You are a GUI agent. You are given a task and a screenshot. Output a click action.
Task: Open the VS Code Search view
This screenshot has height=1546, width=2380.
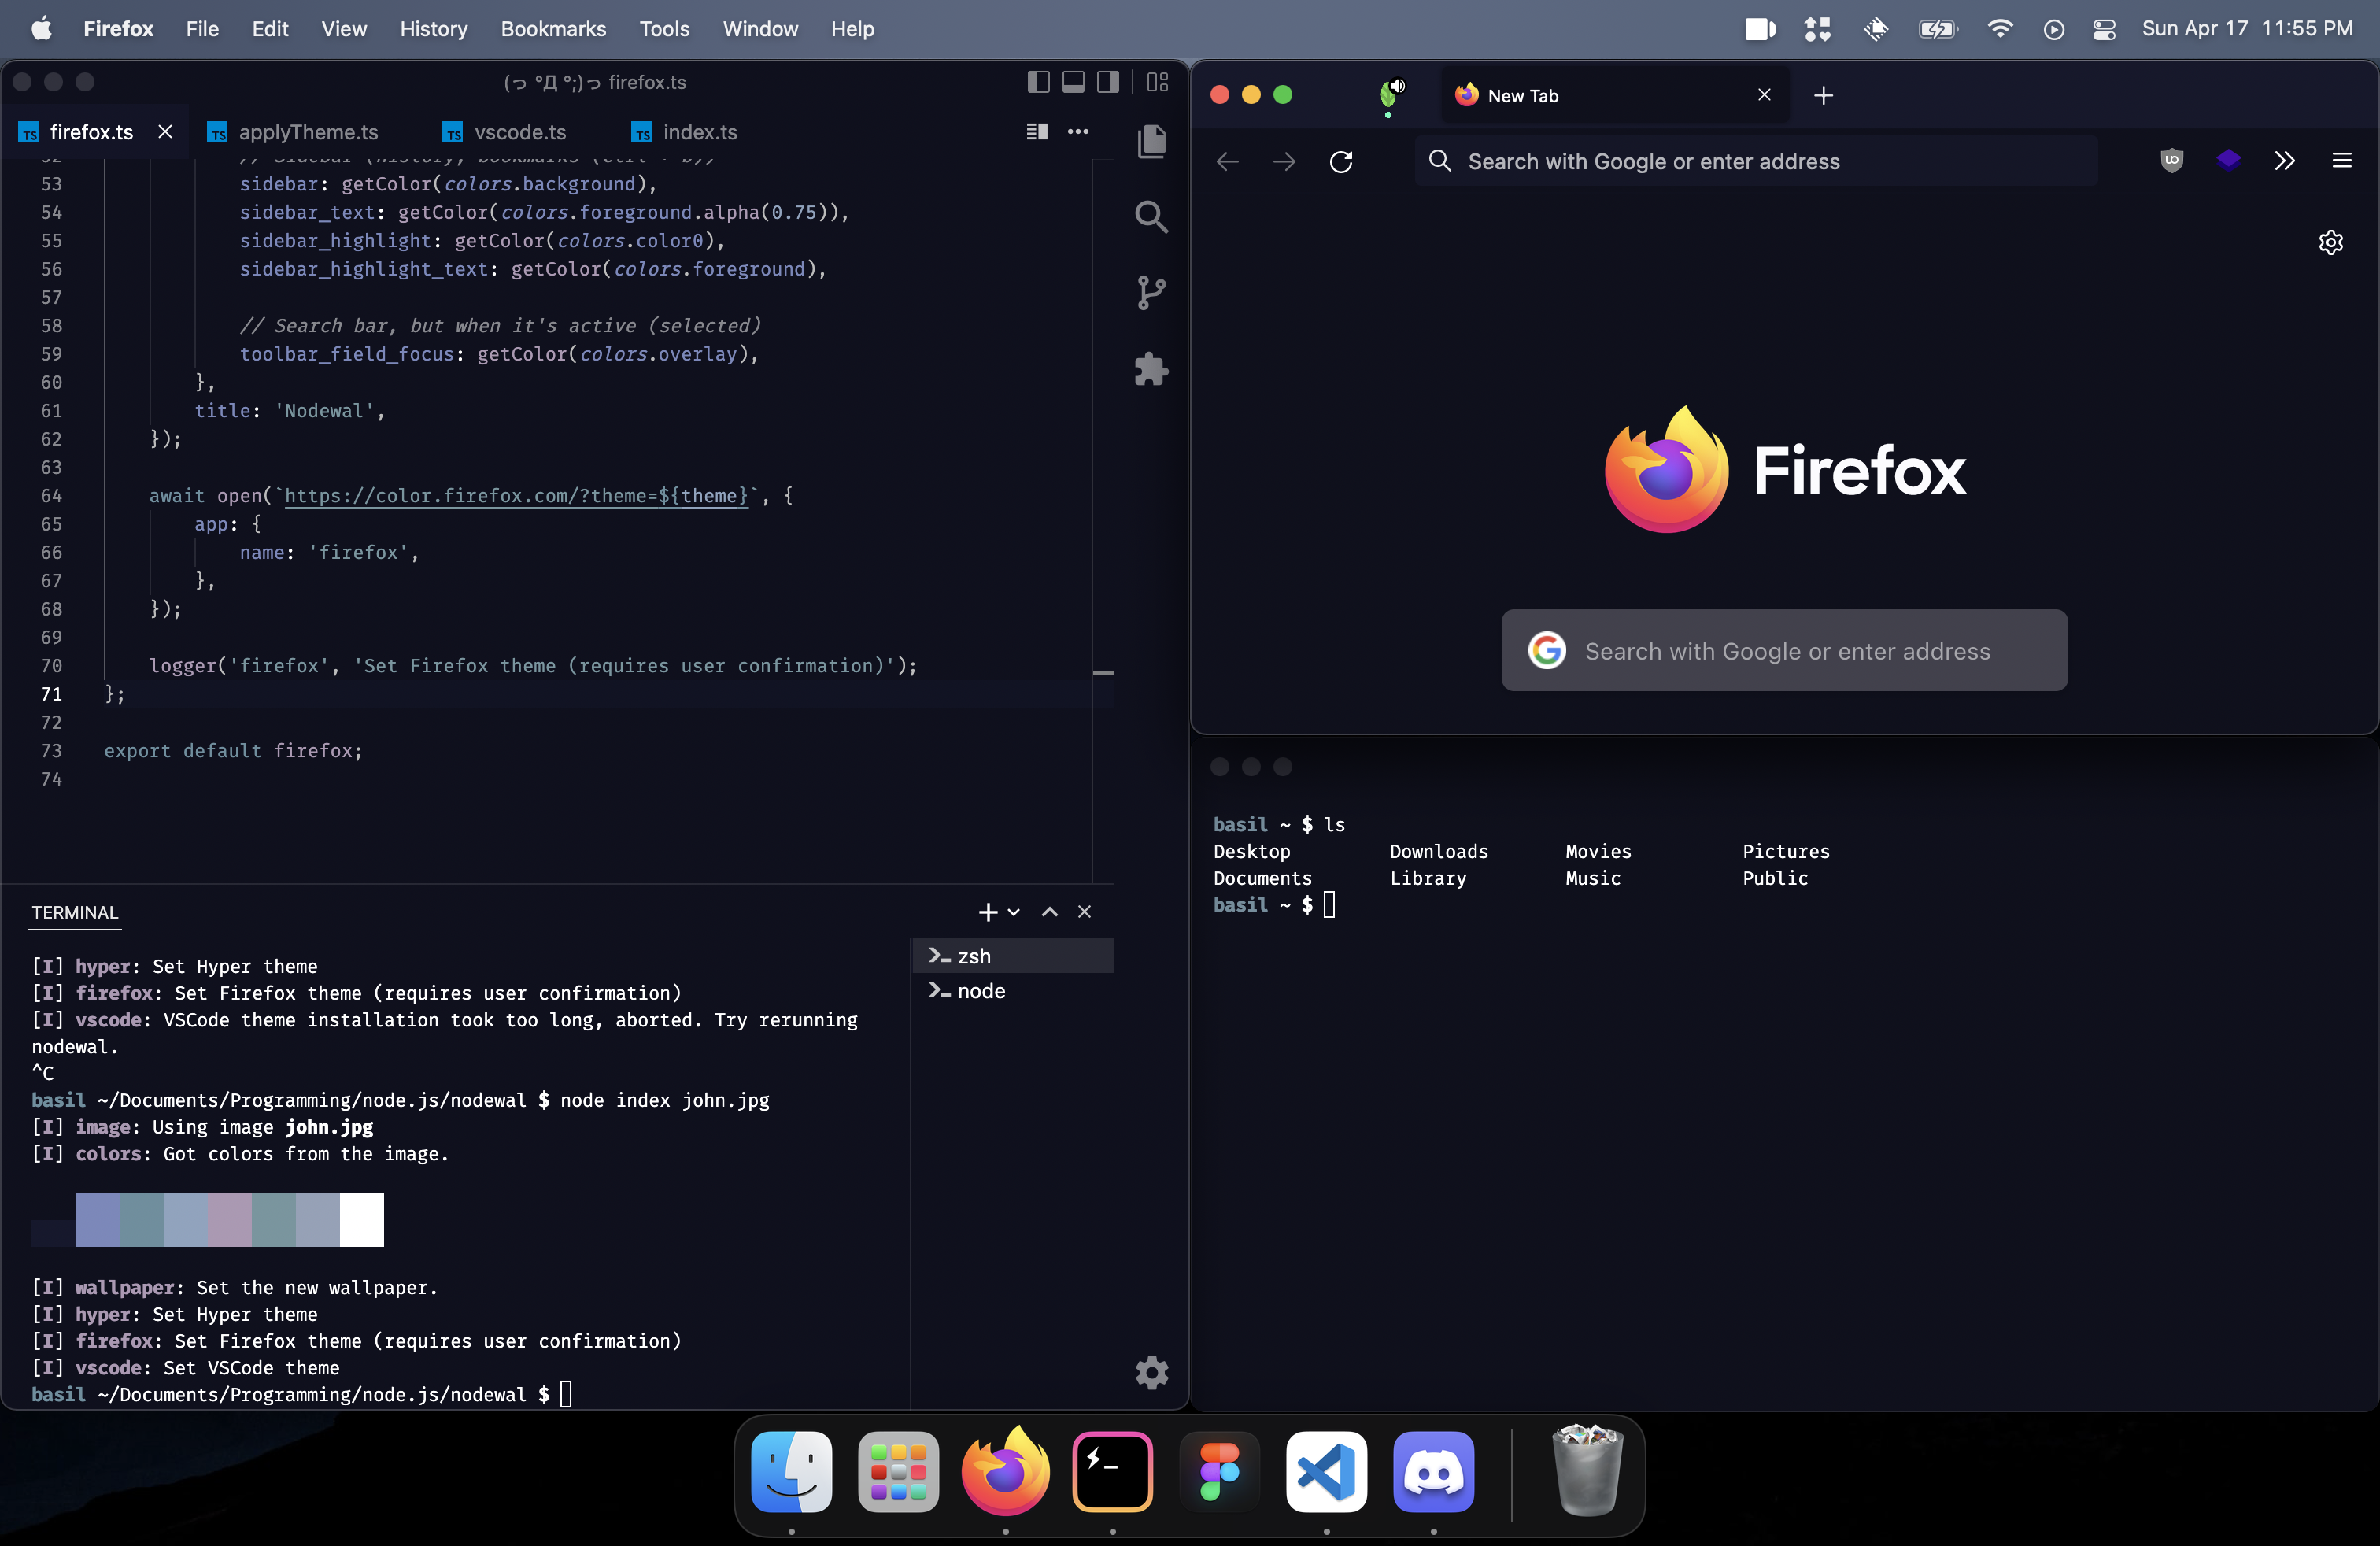click(x=1151, y=216)
